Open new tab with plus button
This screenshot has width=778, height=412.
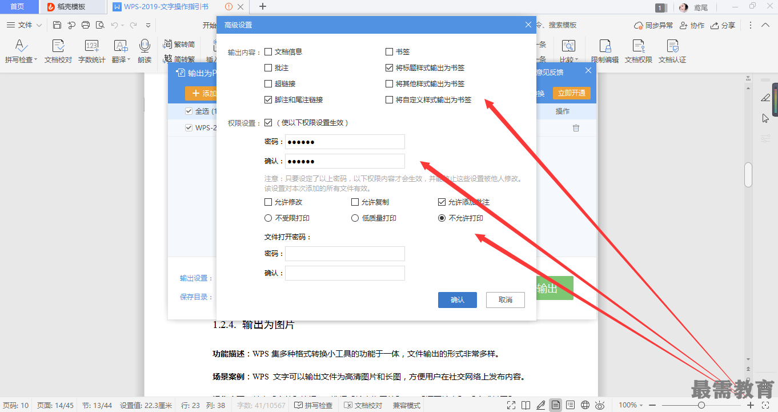pos(263,6)
